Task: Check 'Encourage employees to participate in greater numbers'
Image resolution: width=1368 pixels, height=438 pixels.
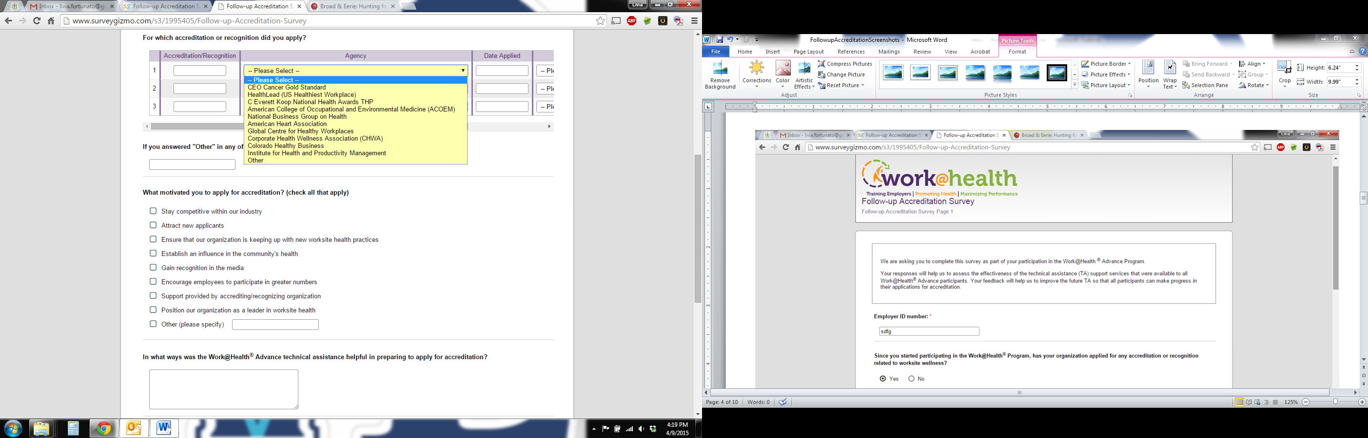Action: [x=153, y=282]
